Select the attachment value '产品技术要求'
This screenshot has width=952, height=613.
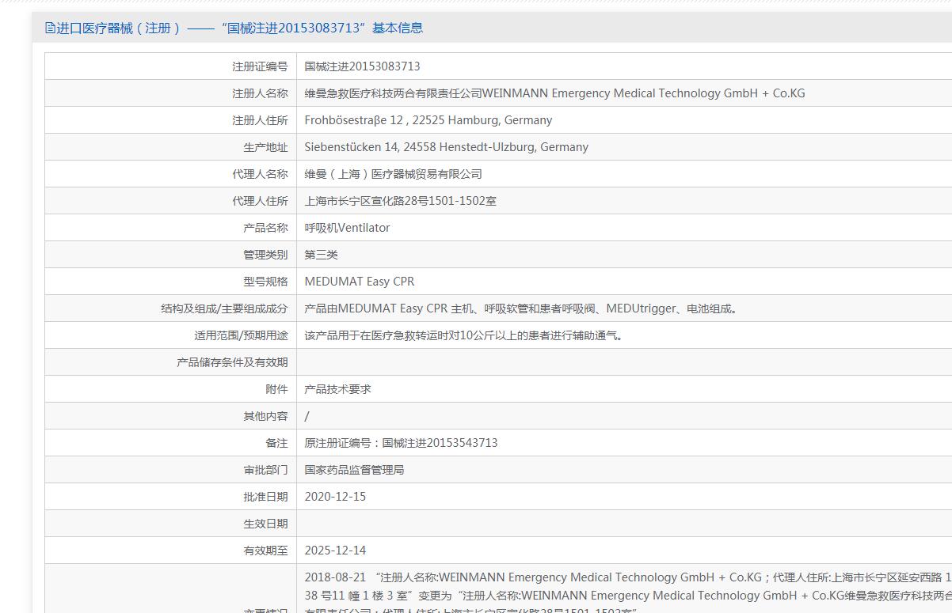click(x=338, y=389)
